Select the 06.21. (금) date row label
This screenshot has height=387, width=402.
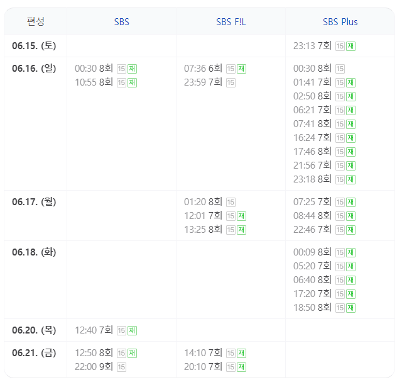pos(34,353)
